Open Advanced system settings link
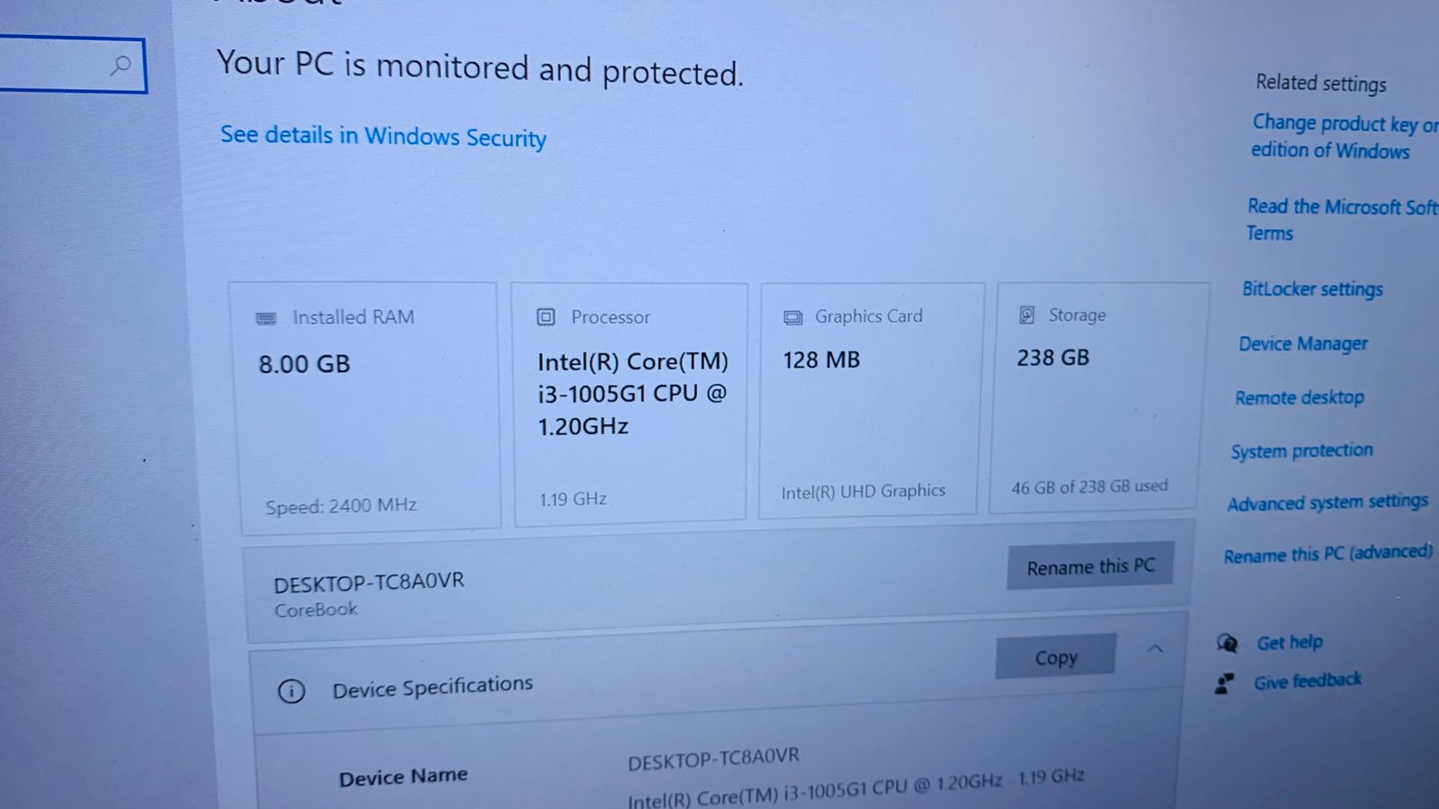Screen dimensions: 1439x809 [1327, 502]
